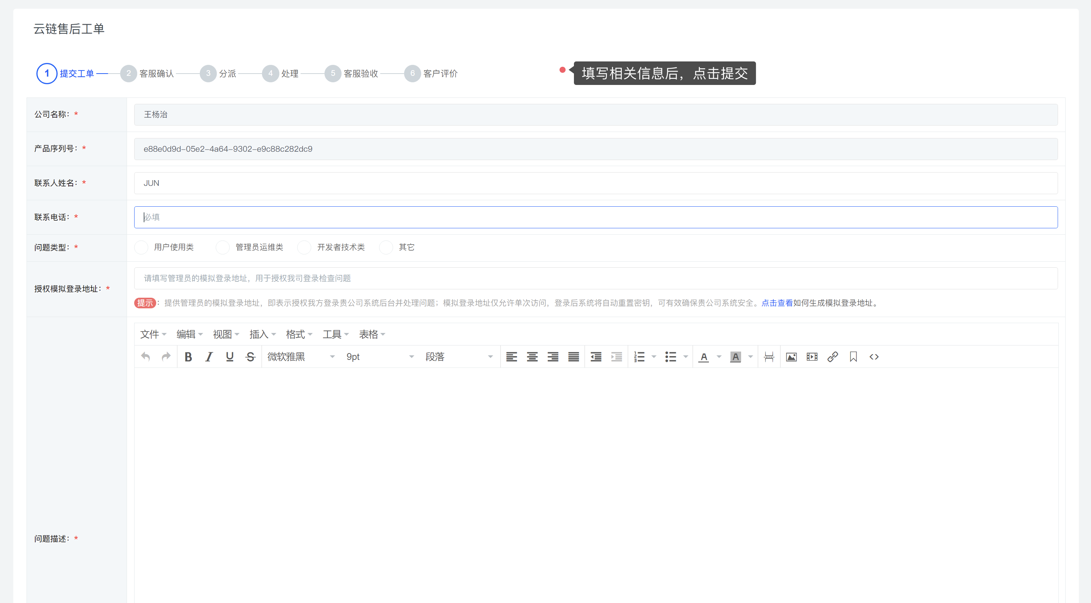1091x603 pixels.
Task: Open the 表格 menu
Action: tap(372, 334)
